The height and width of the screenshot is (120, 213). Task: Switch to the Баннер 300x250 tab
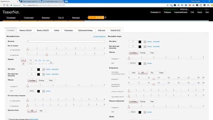(43, 30)
